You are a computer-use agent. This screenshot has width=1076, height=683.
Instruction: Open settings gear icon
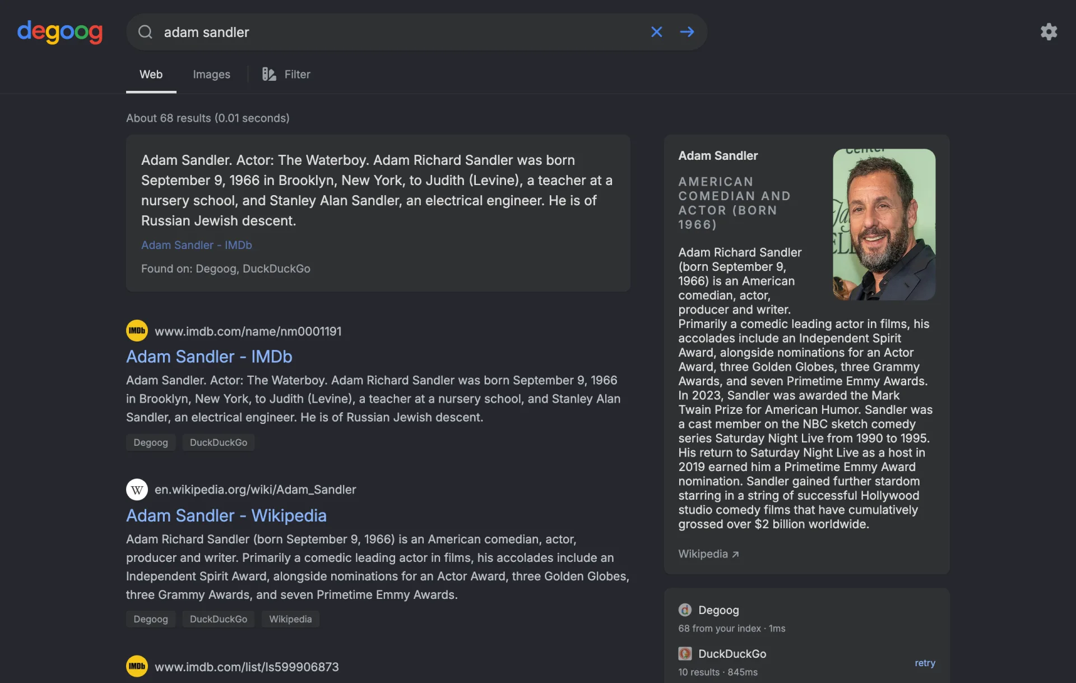click(x=1049, y=31)
